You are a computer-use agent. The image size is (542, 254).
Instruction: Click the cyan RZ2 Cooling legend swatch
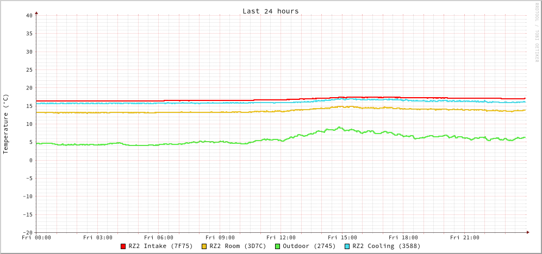347,246
